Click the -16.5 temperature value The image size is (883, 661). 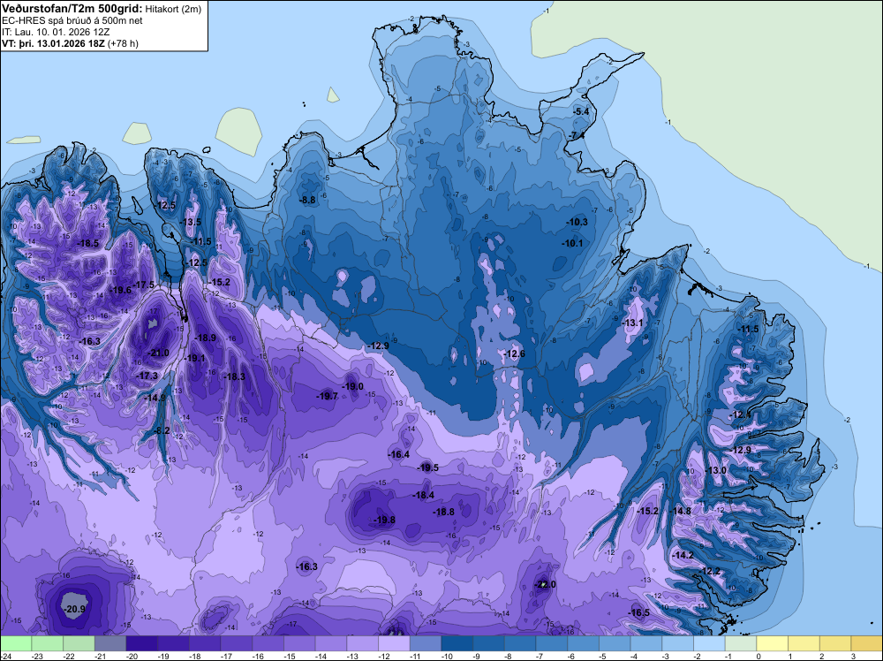tap(638, 612)
